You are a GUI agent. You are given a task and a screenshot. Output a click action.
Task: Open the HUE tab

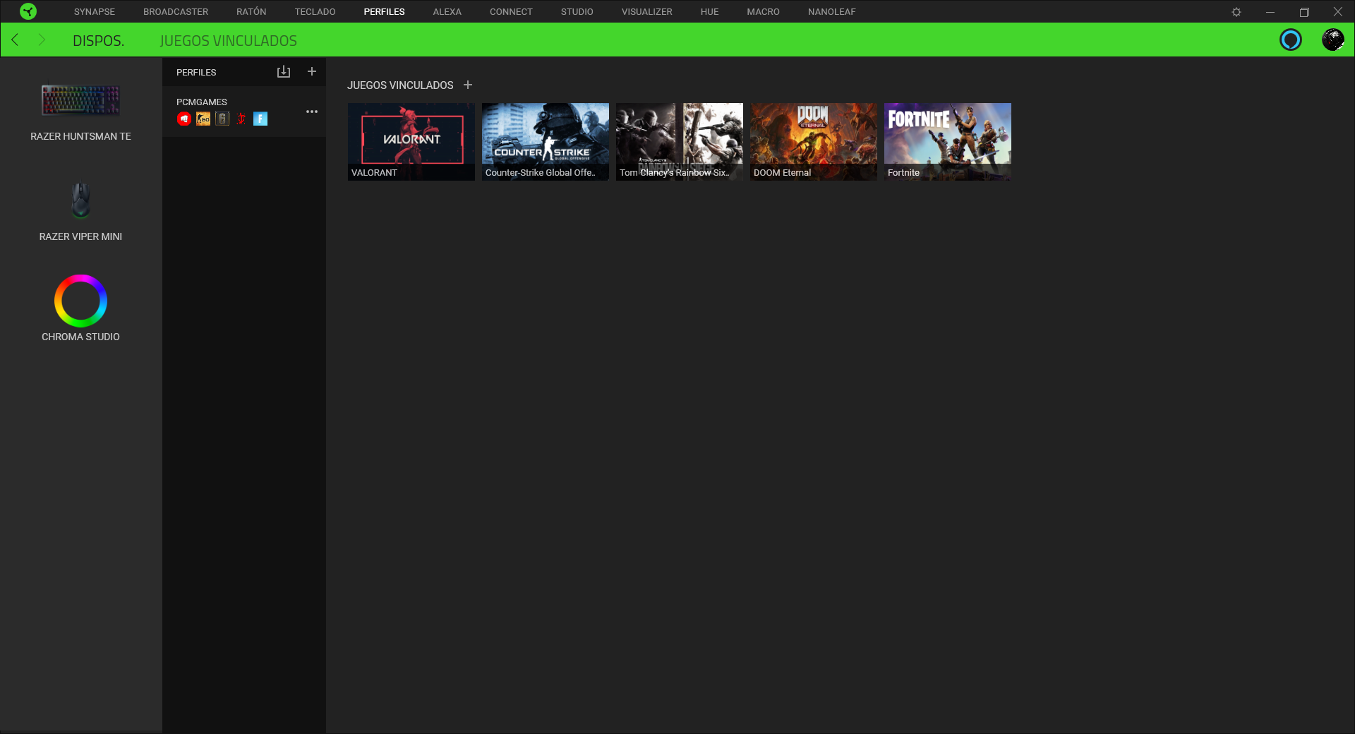click(709, 12)
